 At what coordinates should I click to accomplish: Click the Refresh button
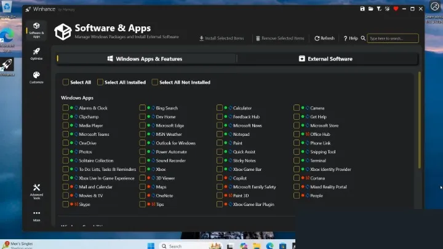[324, 38]
